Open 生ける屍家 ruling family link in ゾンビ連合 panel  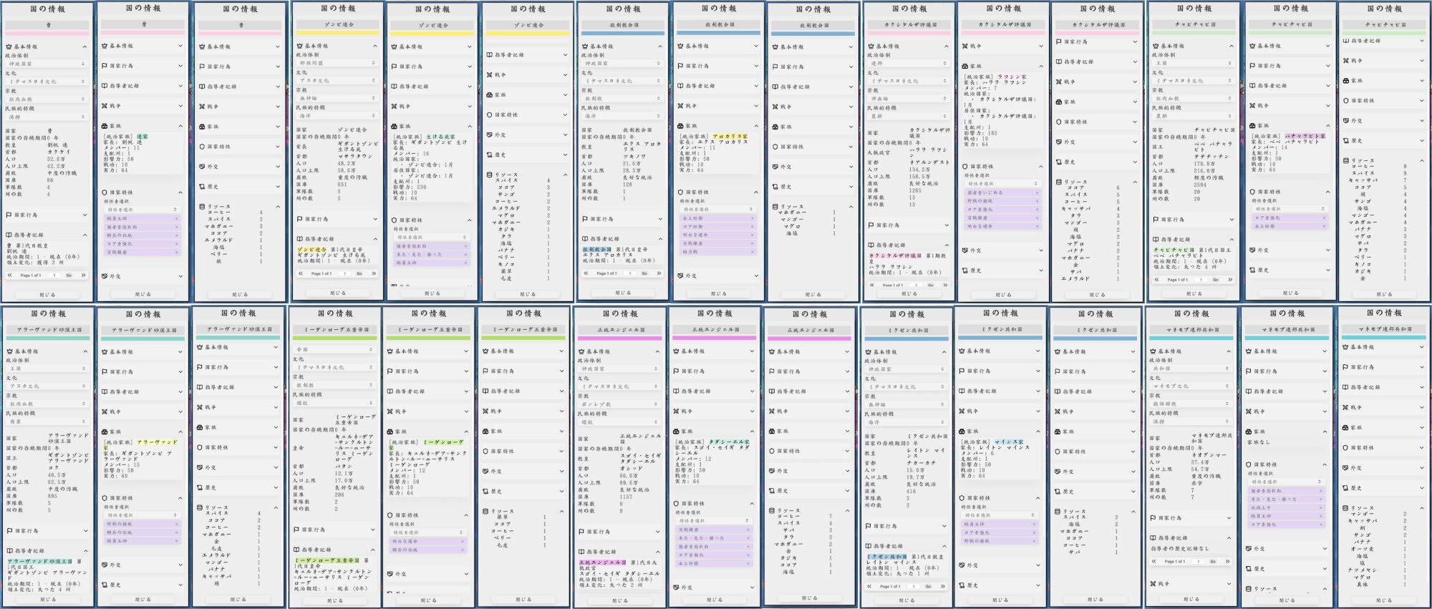coord(440,136)
